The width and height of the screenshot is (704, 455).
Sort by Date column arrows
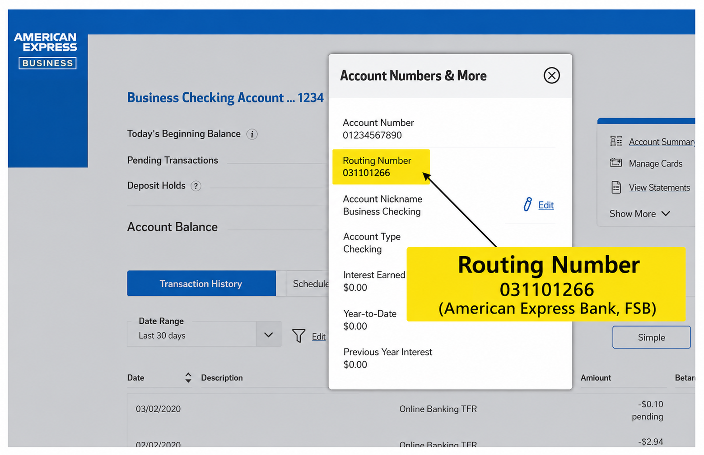pyautogui.click(x=188, y=377)
